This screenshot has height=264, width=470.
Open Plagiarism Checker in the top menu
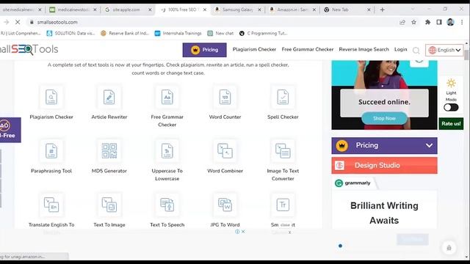(254, 49)
